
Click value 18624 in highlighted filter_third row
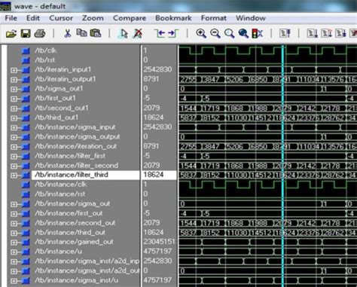[x=154, y=175]
